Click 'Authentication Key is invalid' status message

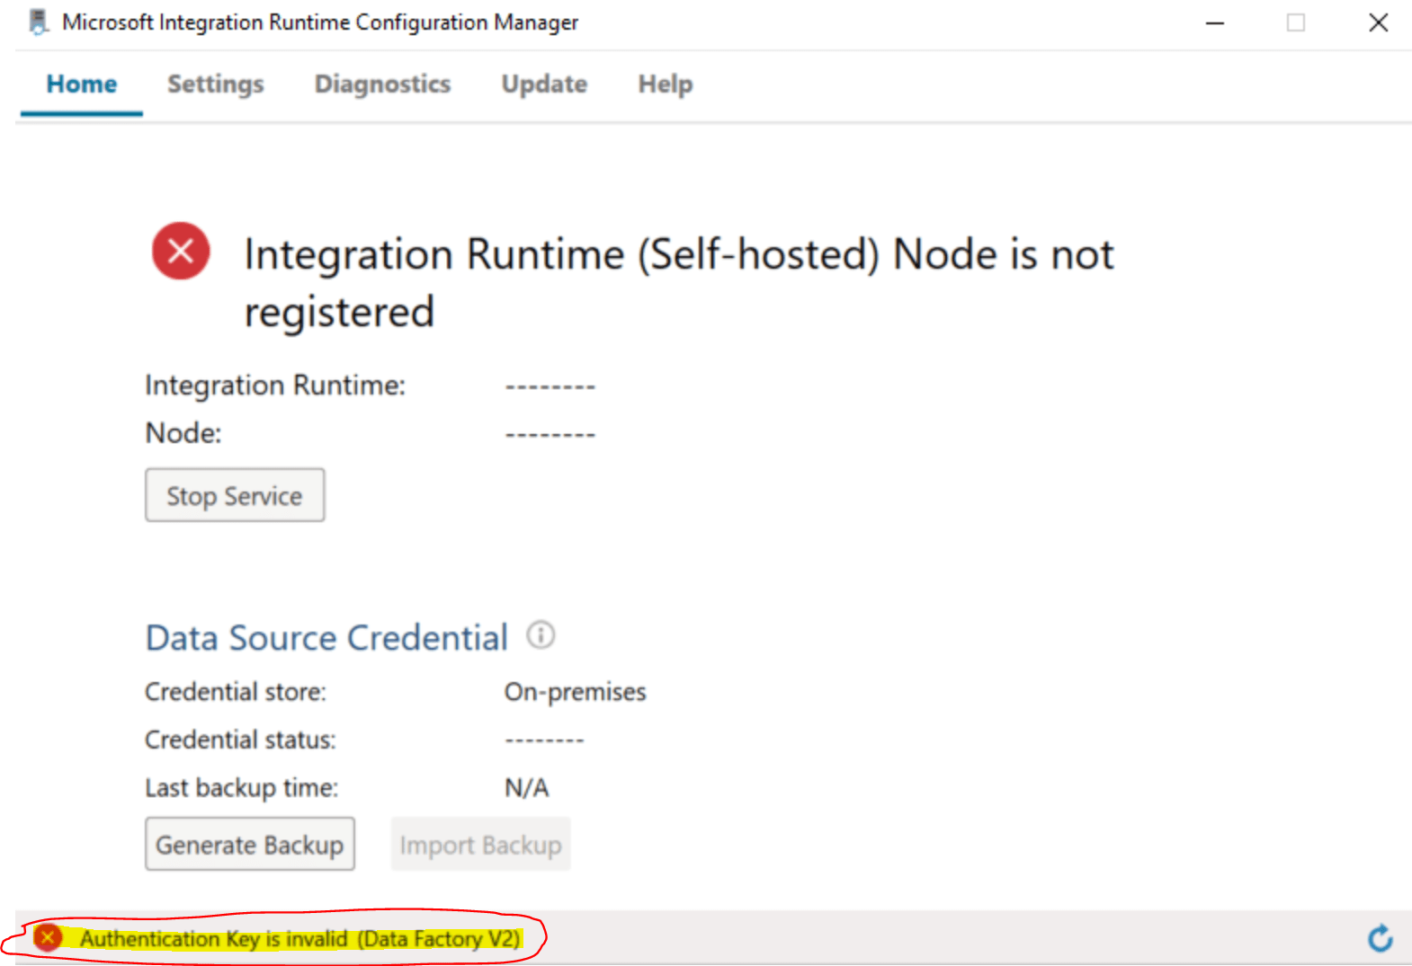[x=299, y=939]
